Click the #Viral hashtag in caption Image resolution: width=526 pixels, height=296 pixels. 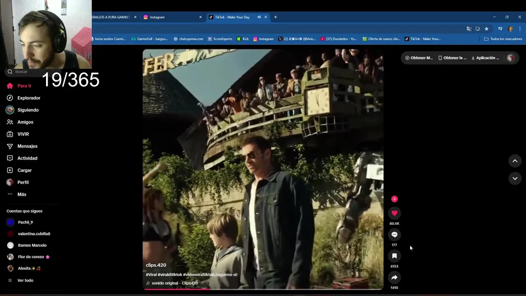(151, 275)
